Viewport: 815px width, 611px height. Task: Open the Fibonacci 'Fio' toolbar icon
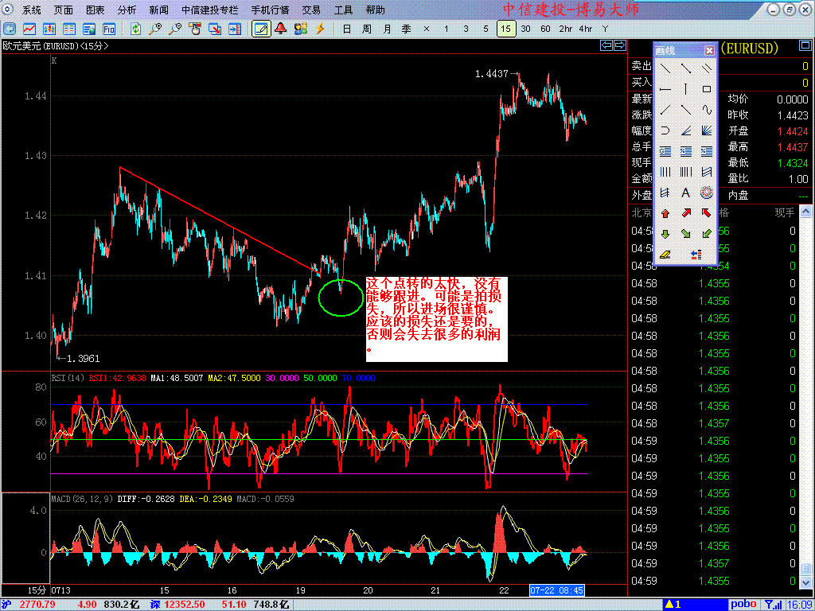[x=108, y=29]
